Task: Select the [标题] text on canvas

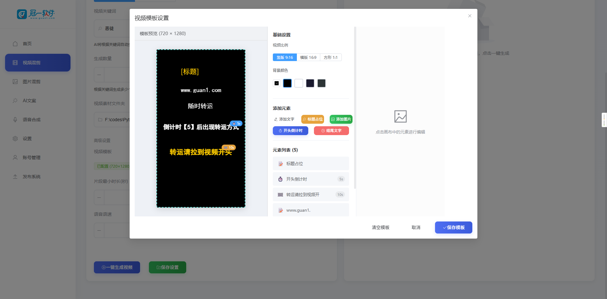Action: point(190,72)
